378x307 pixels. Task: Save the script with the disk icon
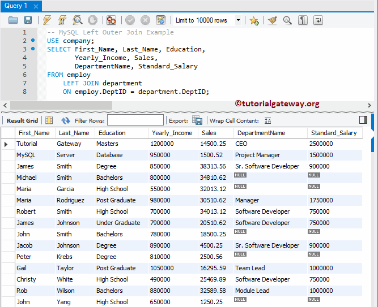28,20
